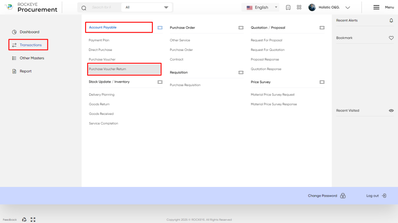The image size is (398, 223).
Task: Click the Account Payable section icon
Action: [160, 28]
